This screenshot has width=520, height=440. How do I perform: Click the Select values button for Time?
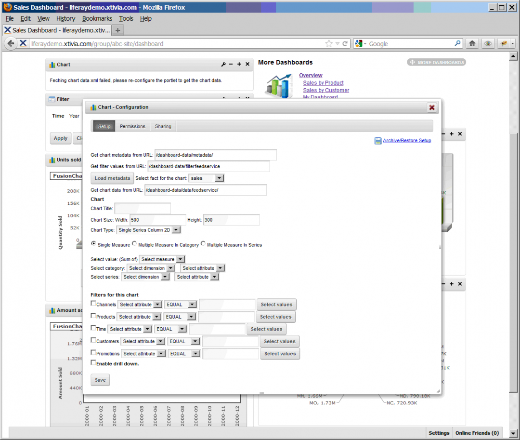(x=266, y=329)
